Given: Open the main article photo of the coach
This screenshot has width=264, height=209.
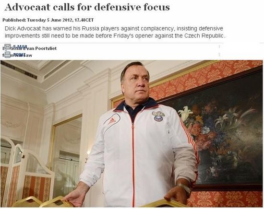Looking at the screenshot, I should click(132, 134).
